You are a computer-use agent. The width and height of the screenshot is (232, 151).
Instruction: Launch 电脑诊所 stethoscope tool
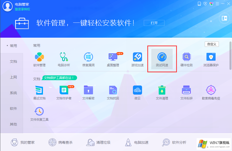point(64,57)
